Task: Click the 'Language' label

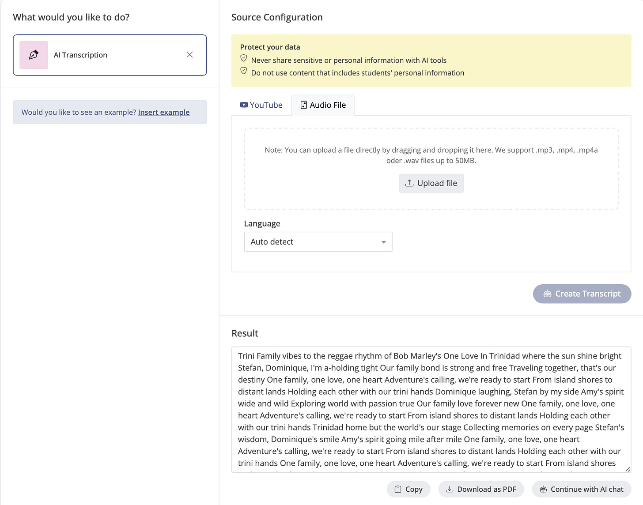Action: 262,223
